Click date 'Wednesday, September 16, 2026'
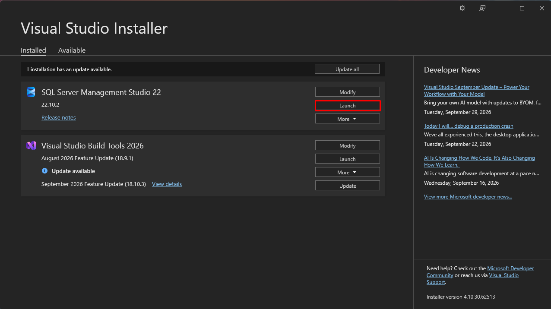The width and height of the screenshot is (551, 309). (461, 183)
